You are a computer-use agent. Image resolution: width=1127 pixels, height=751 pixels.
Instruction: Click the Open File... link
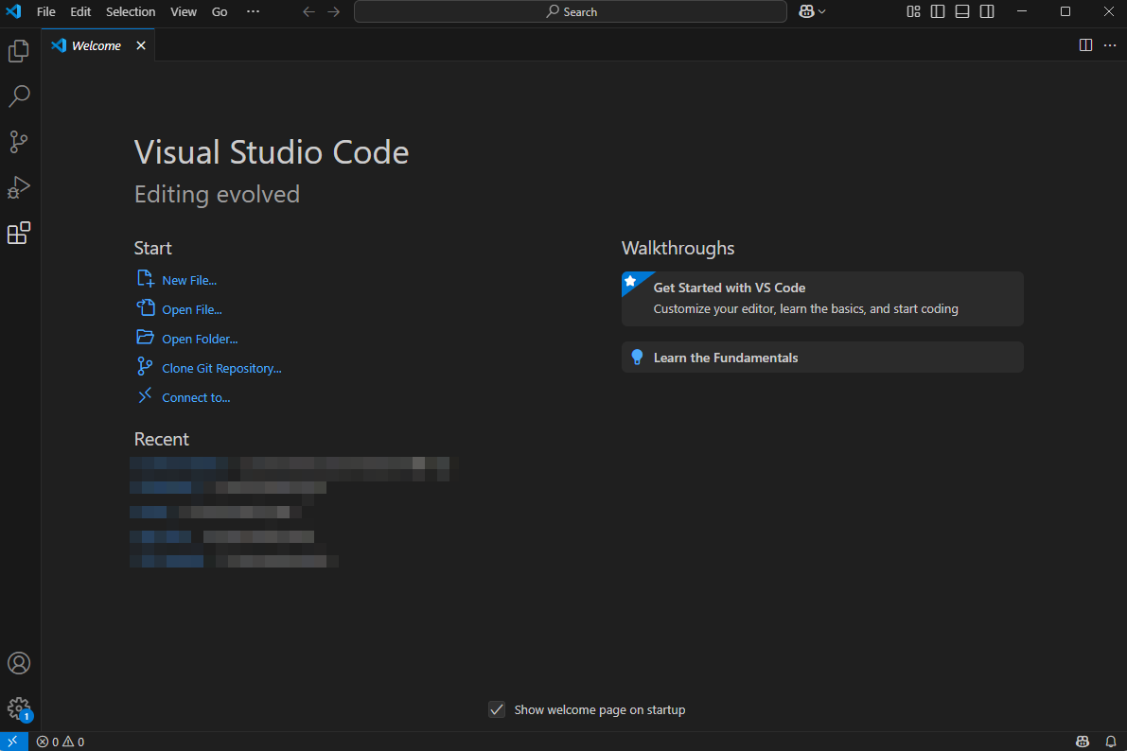(x=192, y=309)
